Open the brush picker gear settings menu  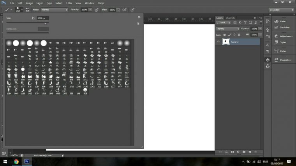click(139, 17)
